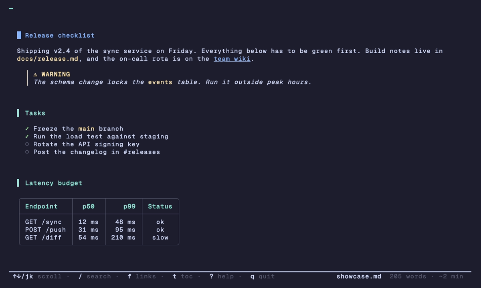Viewport: 481px width, 288px height.
Task: Click the "205 words" count
Action: coord(408,276)
